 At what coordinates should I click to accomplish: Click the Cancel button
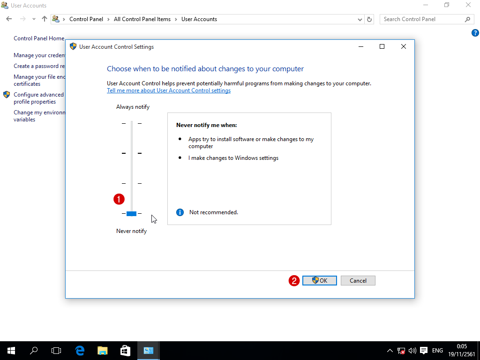pos(358,280)
